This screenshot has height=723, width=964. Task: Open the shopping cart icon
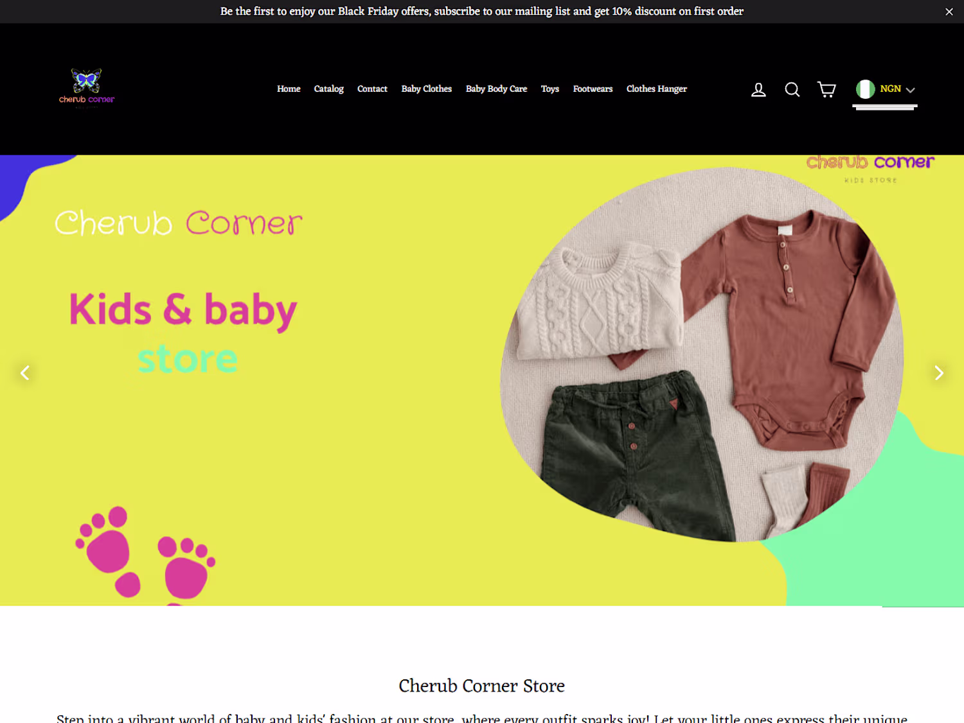pos(826,90)
